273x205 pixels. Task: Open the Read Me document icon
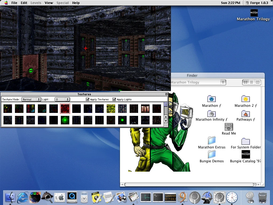point(228,127)
